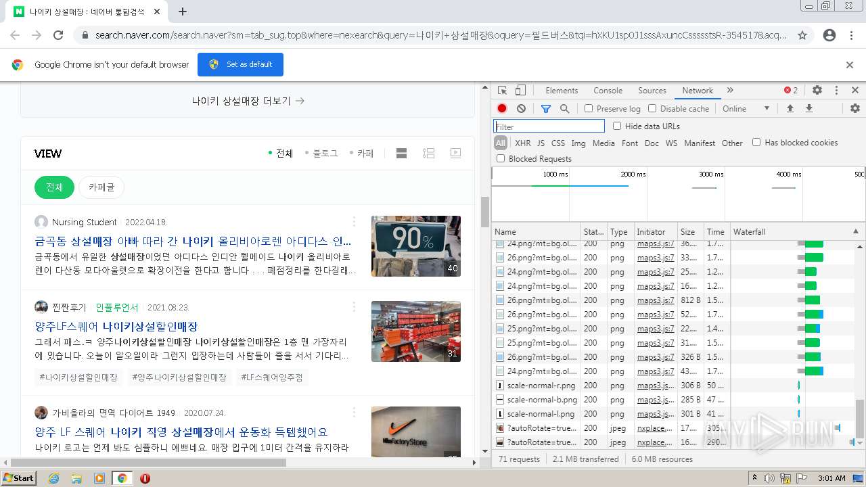Bookmark this page with the star
Screen dimensions: 866x487
802,35
